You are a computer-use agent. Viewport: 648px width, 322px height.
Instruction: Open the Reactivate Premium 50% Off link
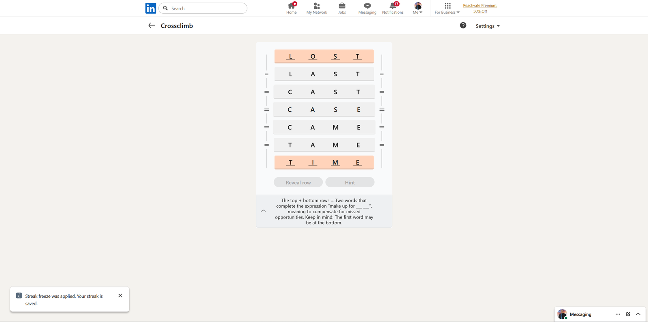[x=480, y=8]
